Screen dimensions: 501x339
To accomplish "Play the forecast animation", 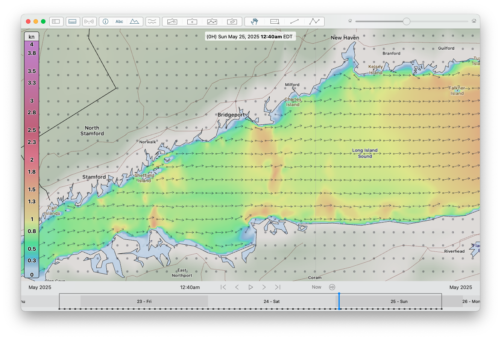I will [250, 287].
